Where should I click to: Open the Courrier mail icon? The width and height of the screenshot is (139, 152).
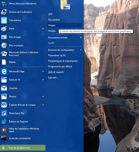tap(4, 88)
